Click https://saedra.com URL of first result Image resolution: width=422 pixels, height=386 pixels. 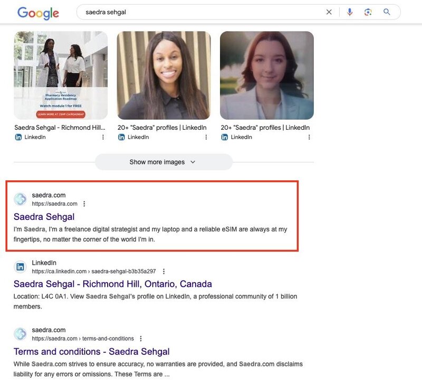(55, 204)
